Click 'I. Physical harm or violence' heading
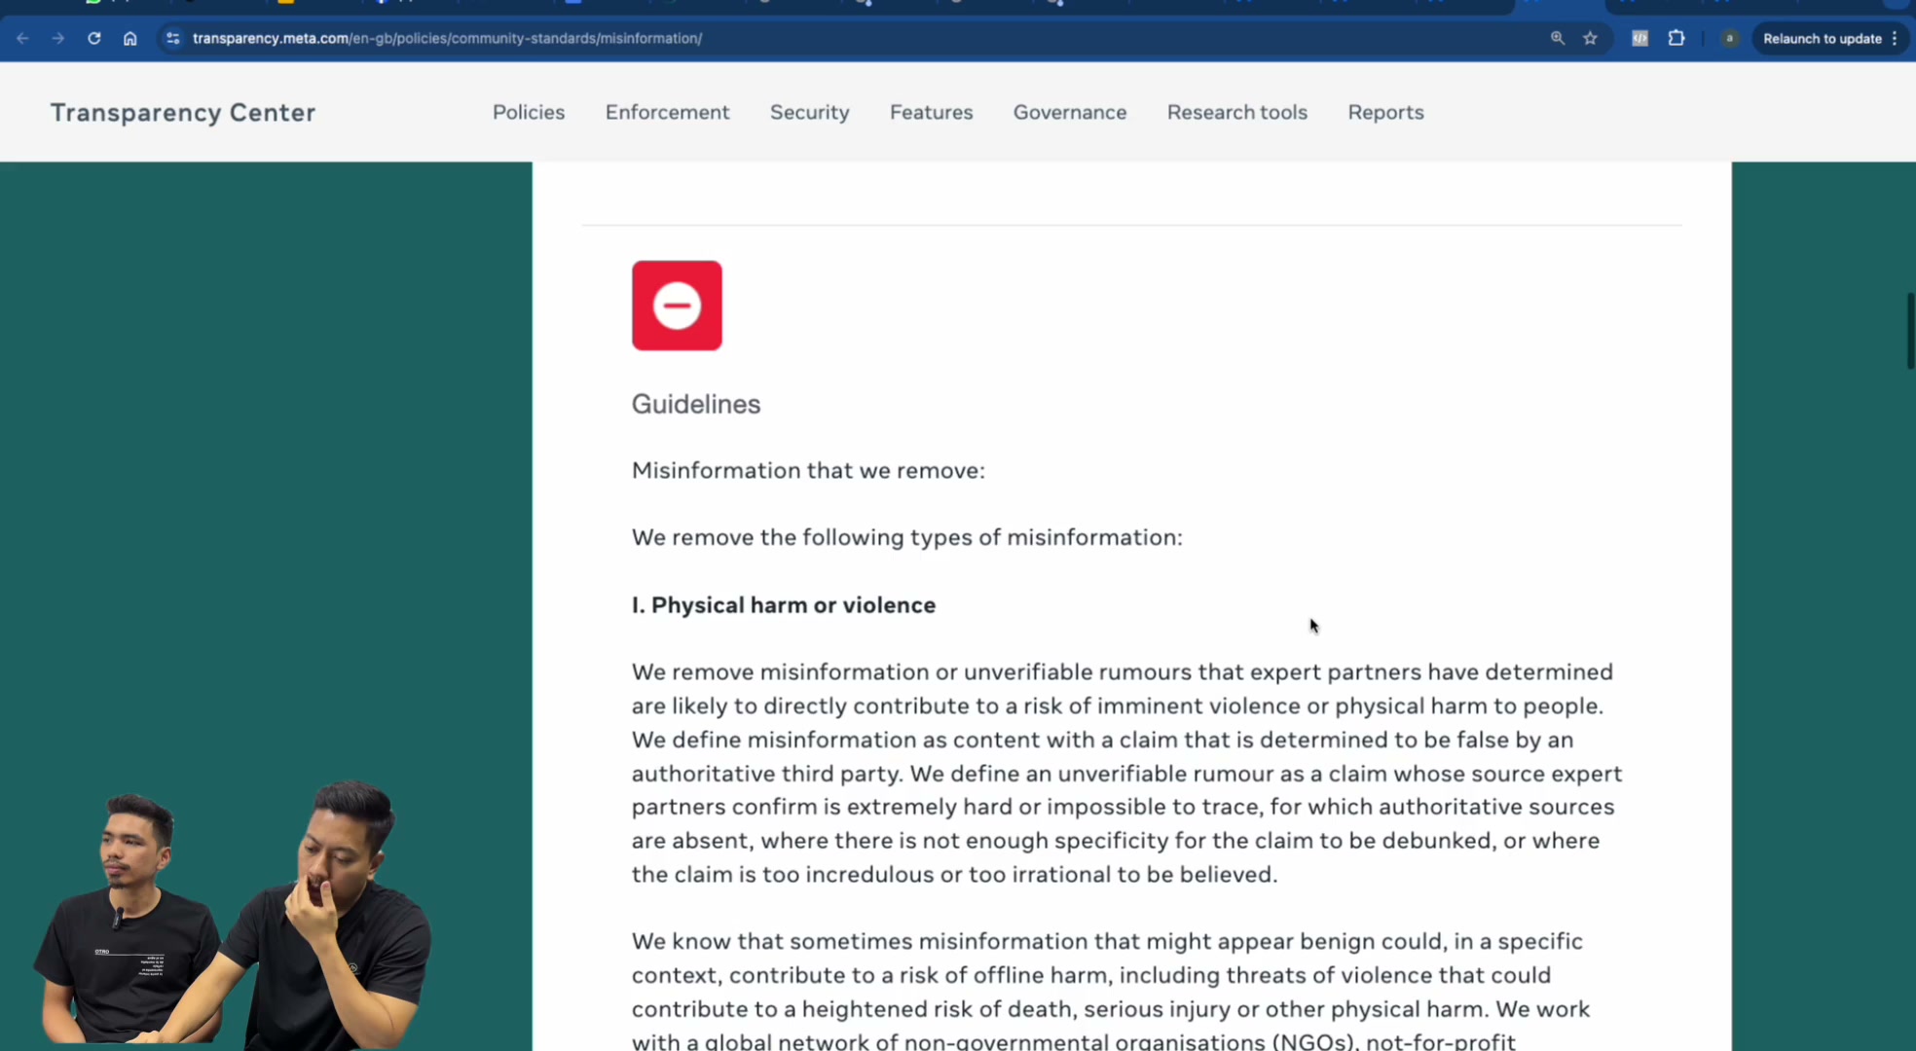The height and width of the screenshot is (1051, 1916). (784, 605)
